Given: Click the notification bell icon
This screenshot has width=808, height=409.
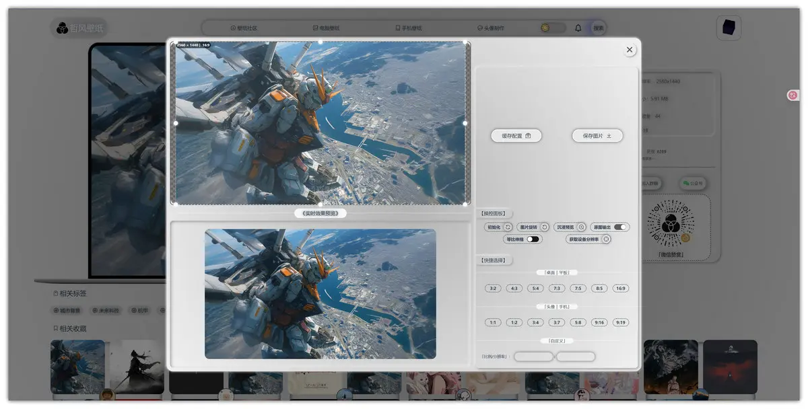Looking at the screenshot, I should coord(578,28).
